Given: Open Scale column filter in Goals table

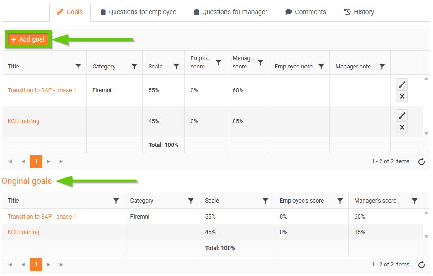Looking at the screenshot, I should pyautogui.click(x=176, y=67).
